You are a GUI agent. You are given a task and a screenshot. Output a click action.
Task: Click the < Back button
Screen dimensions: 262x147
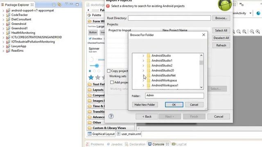click(x=147, y=116)
